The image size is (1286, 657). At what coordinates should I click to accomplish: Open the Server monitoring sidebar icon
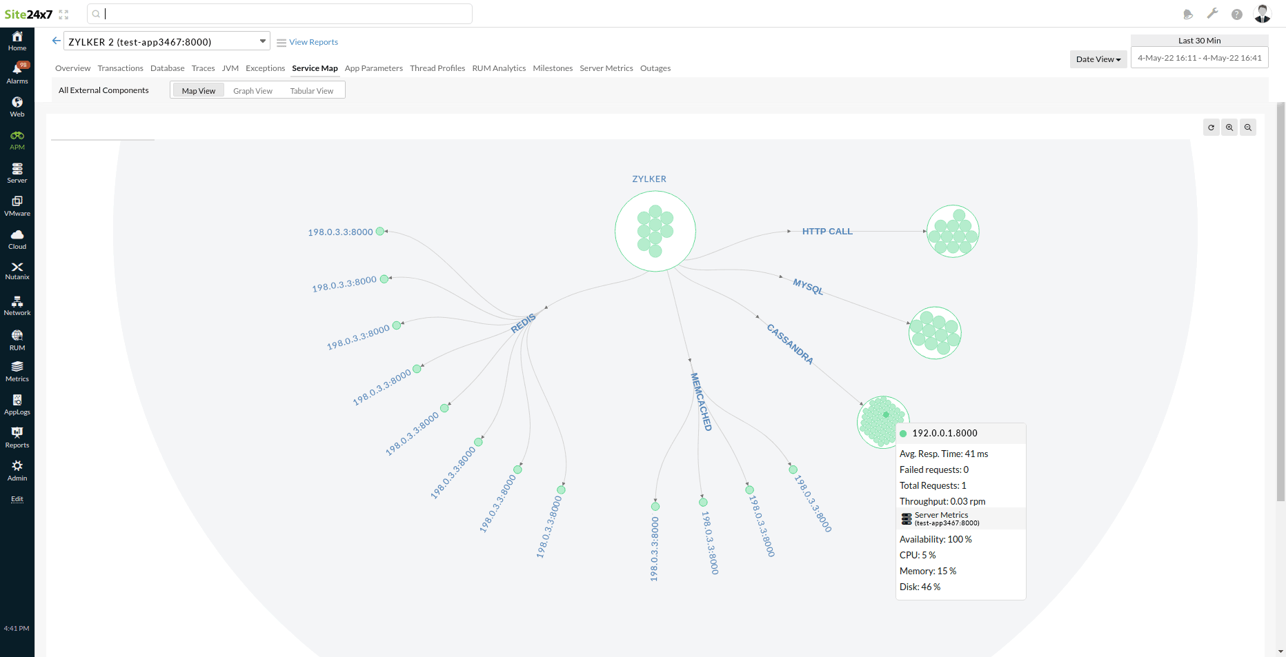pos(17,172)
